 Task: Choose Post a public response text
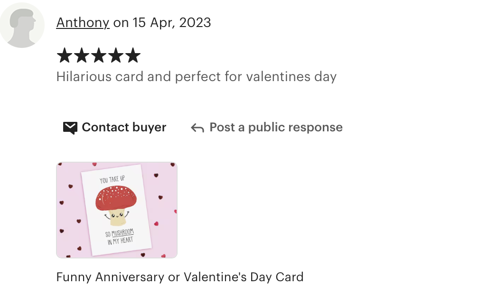276,128
